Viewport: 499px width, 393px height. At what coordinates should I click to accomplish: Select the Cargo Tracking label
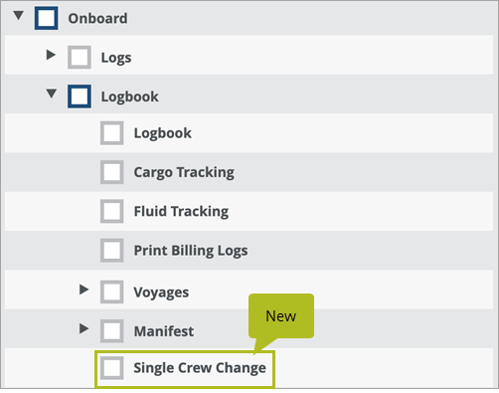click(x=184, y=172)
